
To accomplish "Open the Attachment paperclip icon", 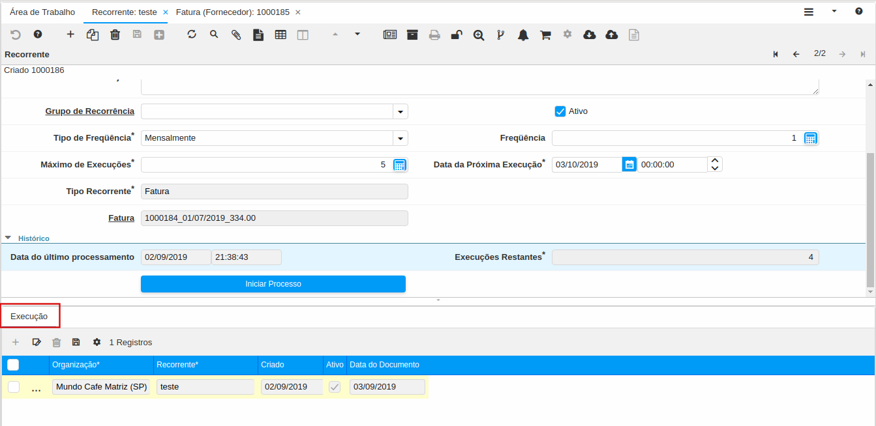I will [x=236, y=35].
